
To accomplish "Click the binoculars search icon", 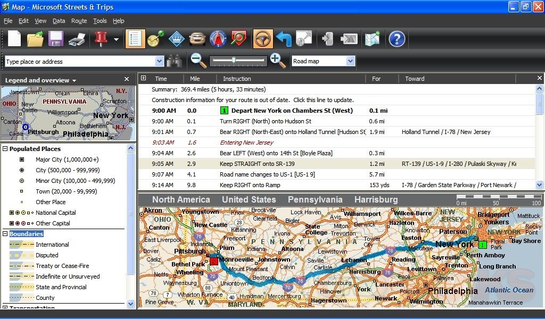I will [x=176, y=61].
